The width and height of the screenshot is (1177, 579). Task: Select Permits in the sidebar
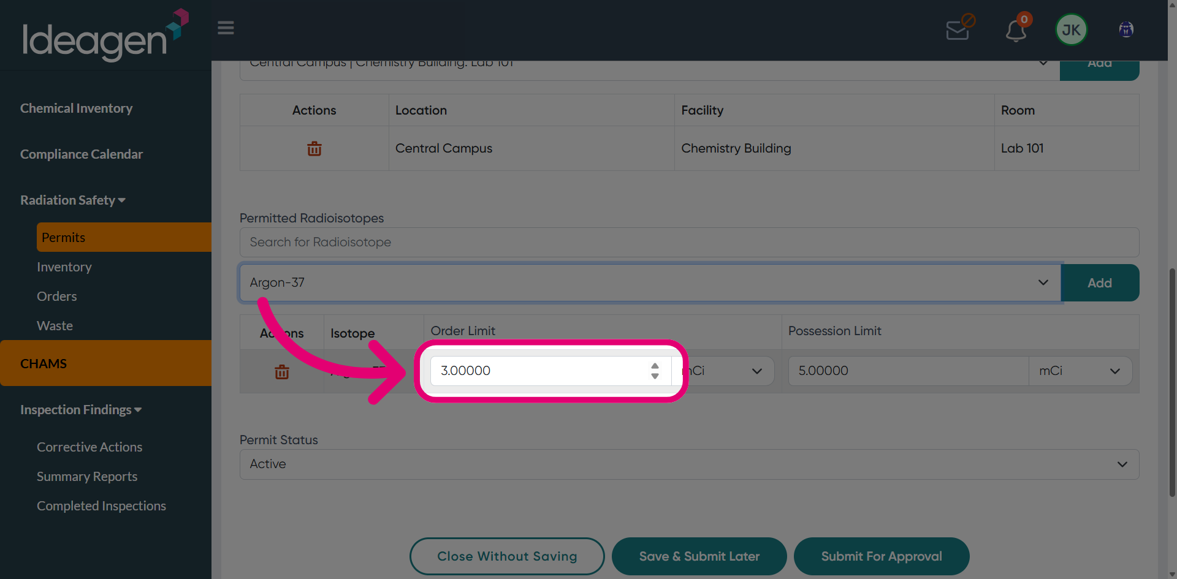click(x=124, y=237)
